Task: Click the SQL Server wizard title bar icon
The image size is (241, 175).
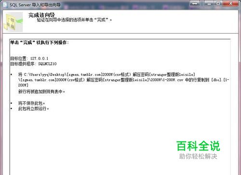Action: coord(5,5)
